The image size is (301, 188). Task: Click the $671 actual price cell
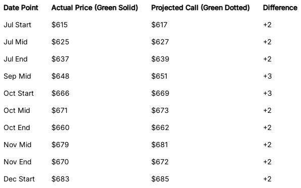tap(60, 110)
